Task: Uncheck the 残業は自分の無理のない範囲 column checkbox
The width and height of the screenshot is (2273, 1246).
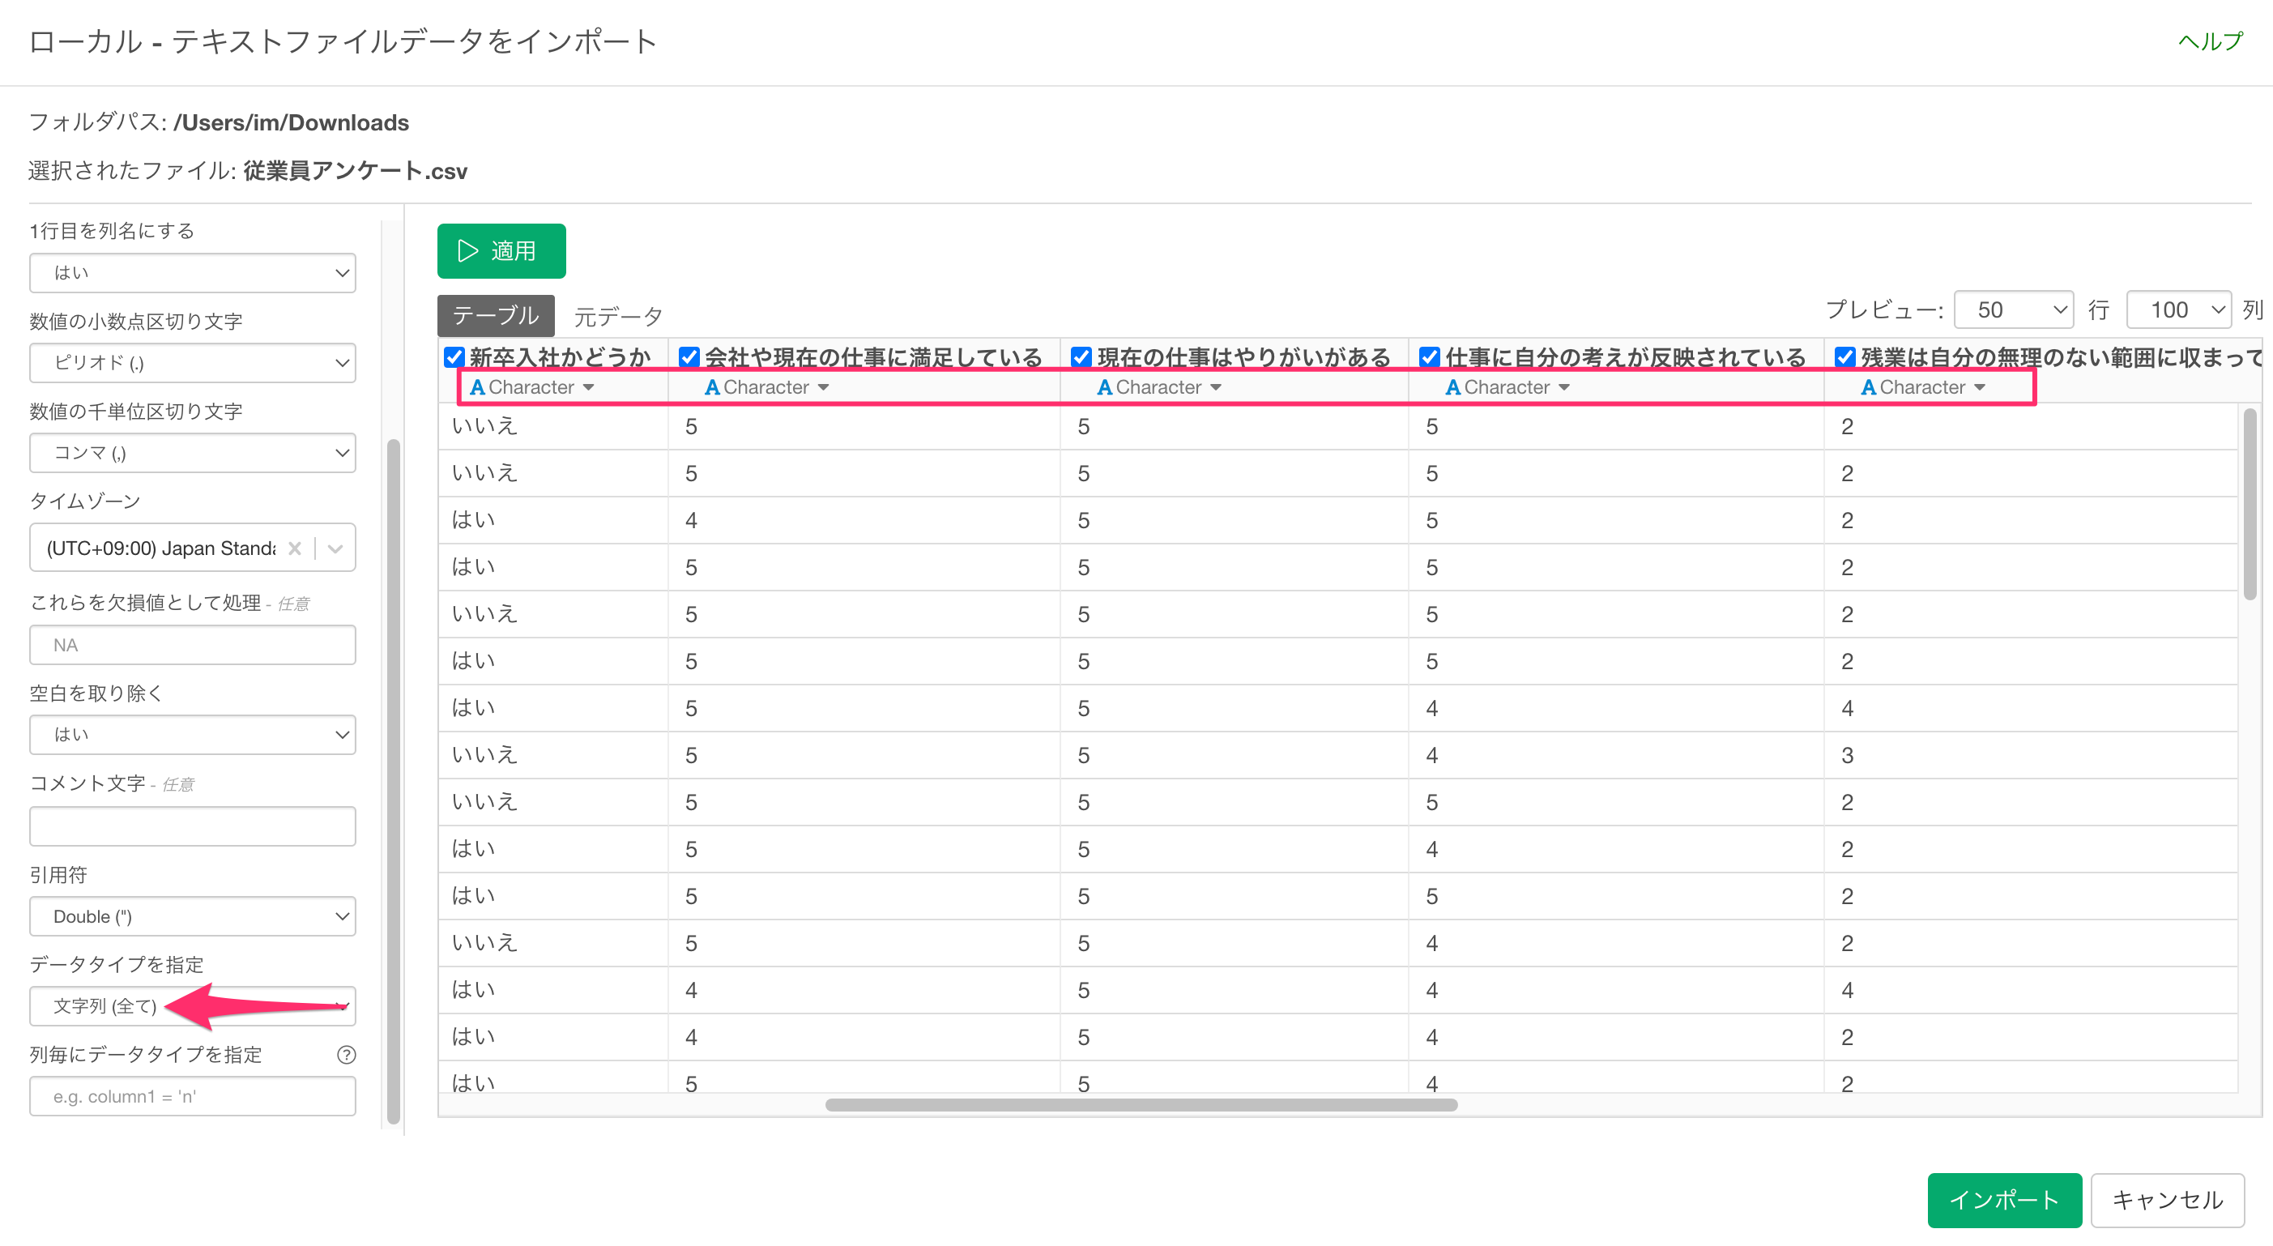Action: coord(1846,356)
